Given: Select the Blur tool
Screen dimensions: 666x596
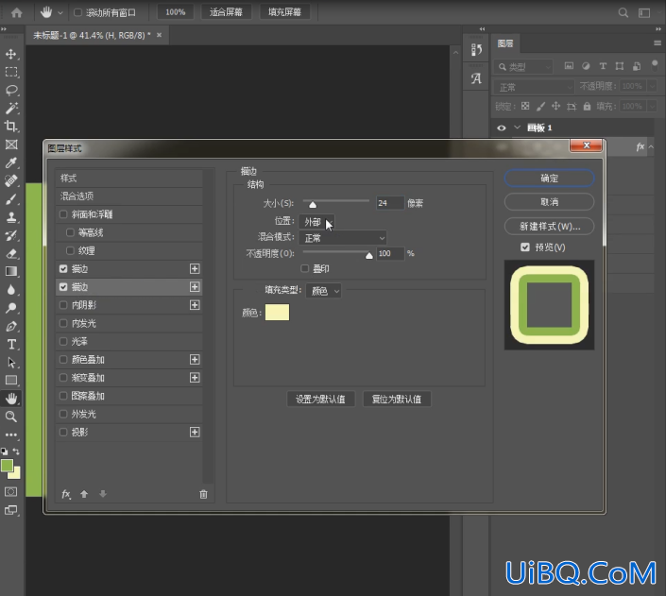Looking at the screenshot, I should (x=11, y=290).
